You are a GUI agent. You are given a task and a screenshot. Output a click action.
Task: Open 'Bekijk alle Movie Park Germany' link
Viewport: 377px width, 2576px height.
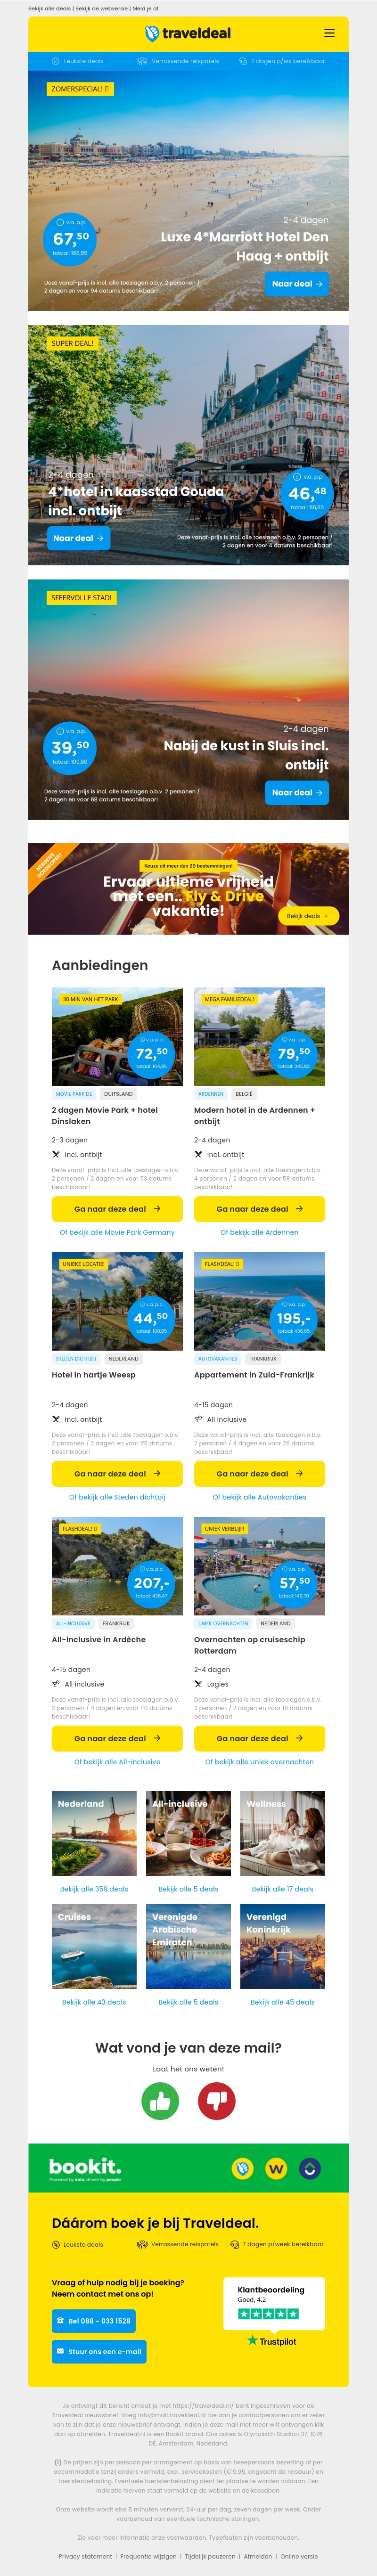[117, 1232]
